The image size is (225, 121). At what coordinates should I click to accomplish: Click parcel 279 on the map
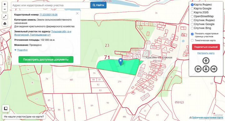pyautogui.click(x=119, y=82)
